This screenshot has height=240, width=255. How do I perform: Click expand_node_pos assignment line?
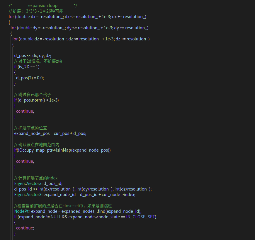coord(50,133)
